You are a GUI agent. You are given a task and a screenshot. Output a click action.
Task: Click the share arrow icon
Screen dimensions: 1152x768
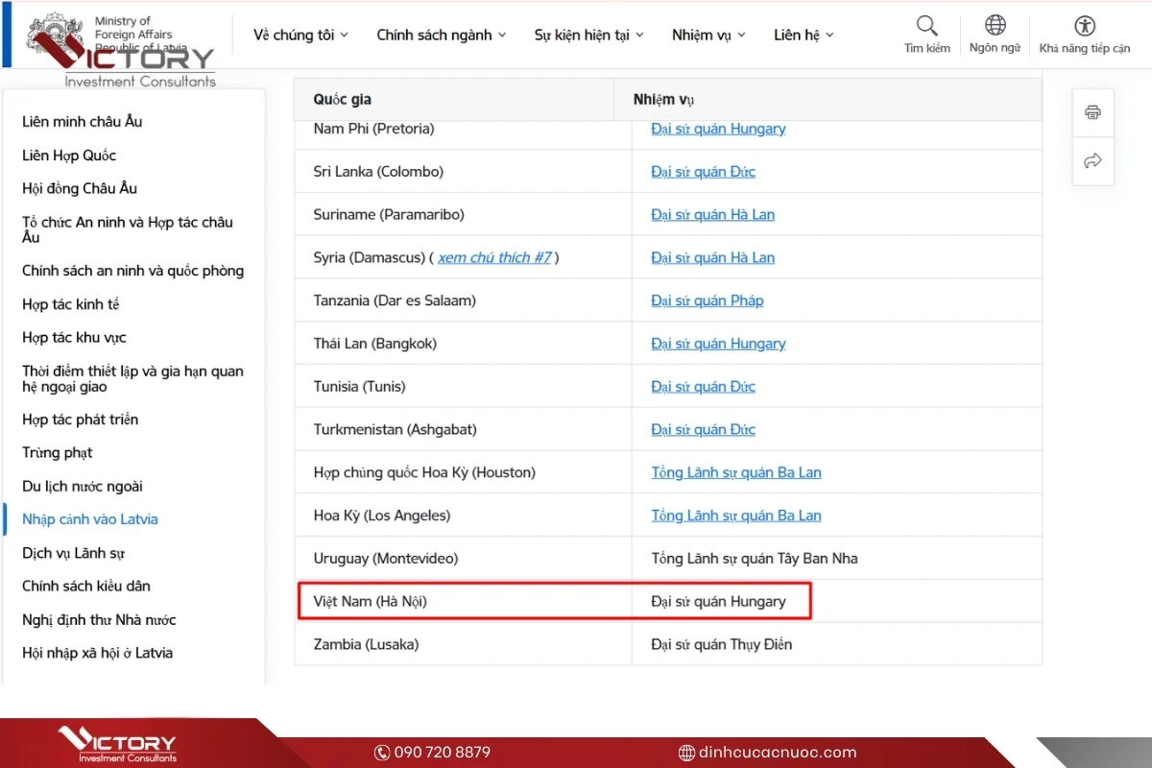(1092, 160)
